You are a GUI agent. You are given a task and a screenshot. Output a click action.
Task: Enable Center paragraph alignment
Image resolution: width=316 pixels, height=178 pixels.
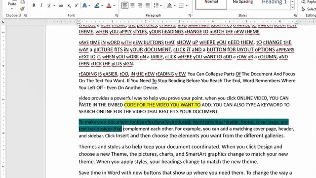[132, 5]
